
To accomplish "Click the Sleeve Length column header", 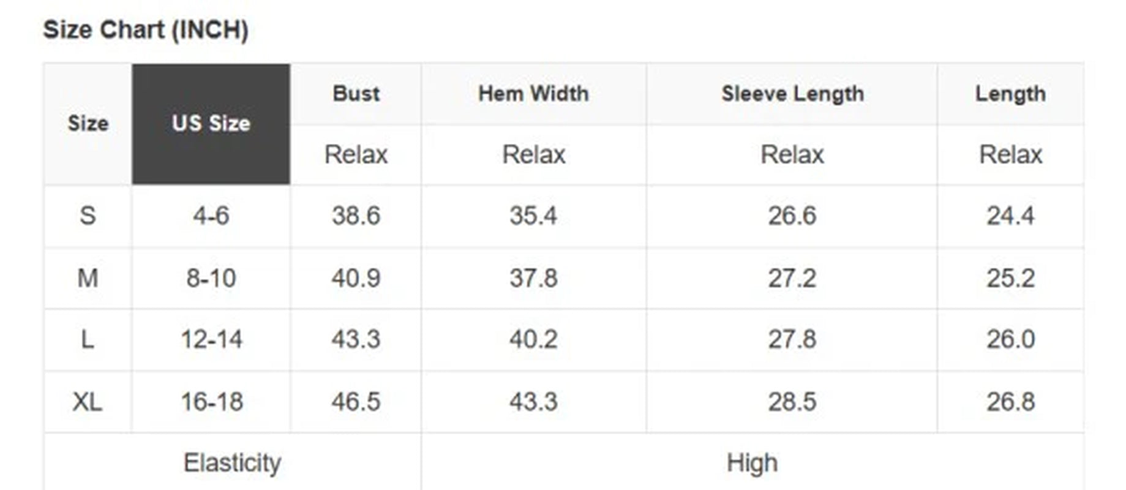I will click(792, 94).
